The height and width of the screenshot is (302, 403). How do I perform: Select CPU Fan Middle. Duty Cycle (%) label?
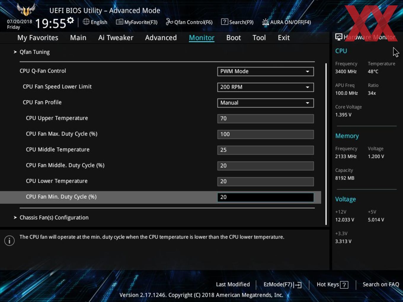pos(65,165)
